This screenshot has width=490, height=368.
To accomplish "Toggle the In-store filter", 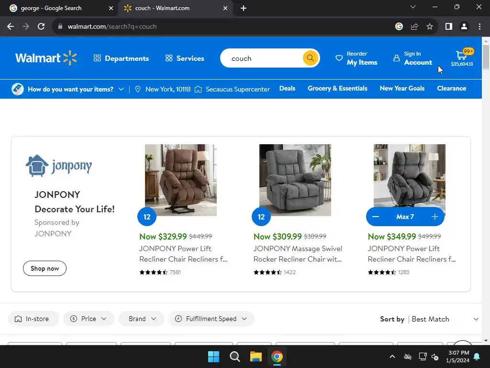I will [33, 319].
